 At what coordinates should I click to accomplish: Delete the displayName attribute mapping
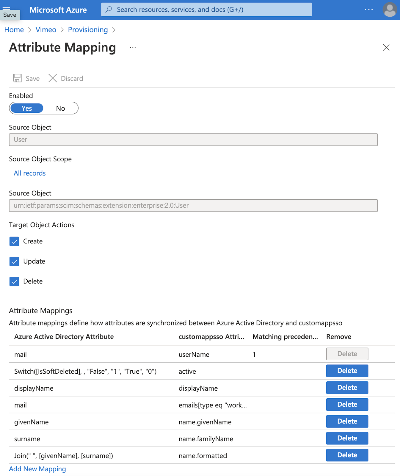(347, 388)
